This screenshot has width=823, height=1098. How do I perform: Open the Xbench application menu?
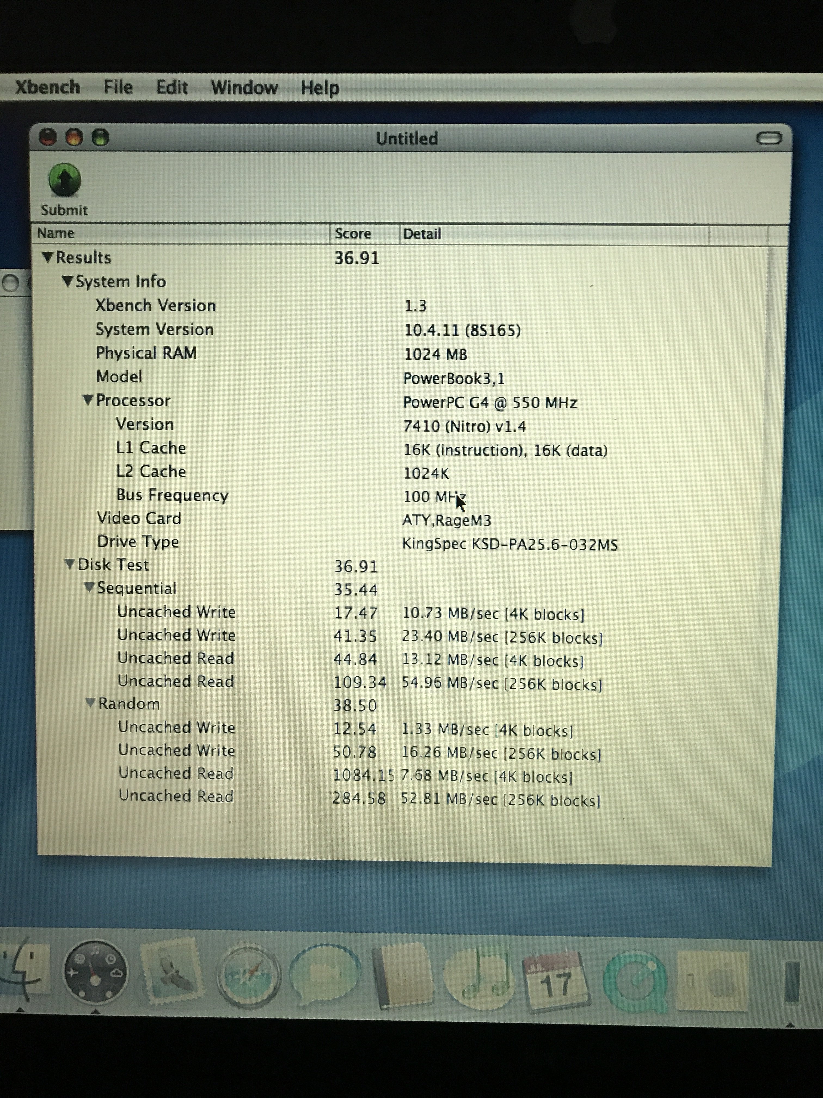pos(48,87)
